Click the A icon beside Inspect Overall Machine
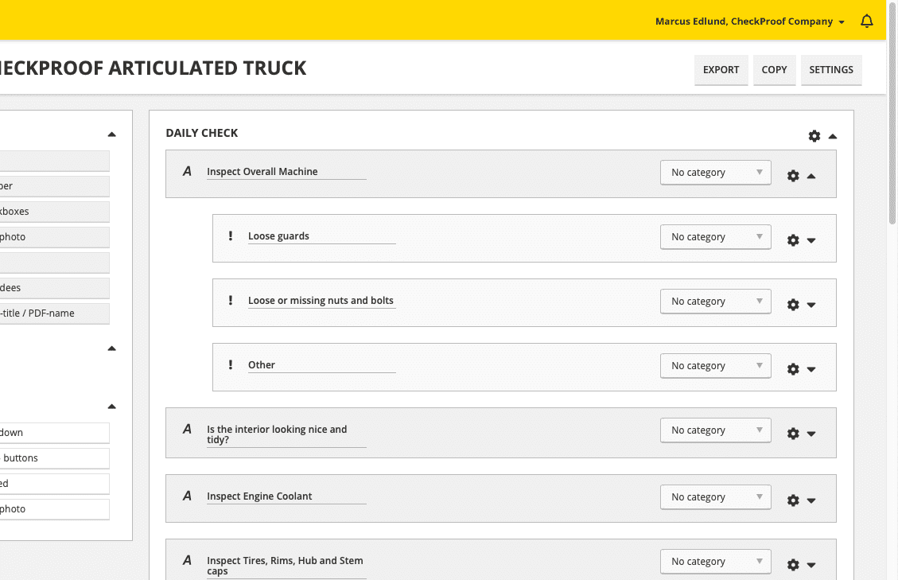 (x=187, y=172)
